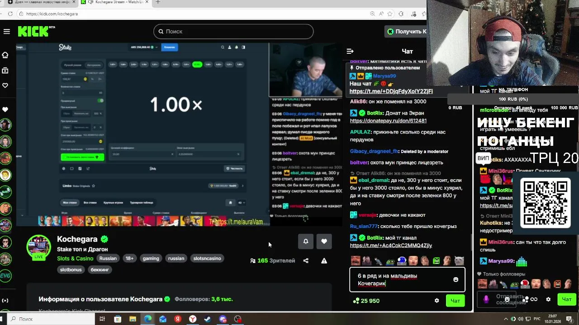
Task: Collapse the chat panel with the arrow icon
Action: point(350,51)
